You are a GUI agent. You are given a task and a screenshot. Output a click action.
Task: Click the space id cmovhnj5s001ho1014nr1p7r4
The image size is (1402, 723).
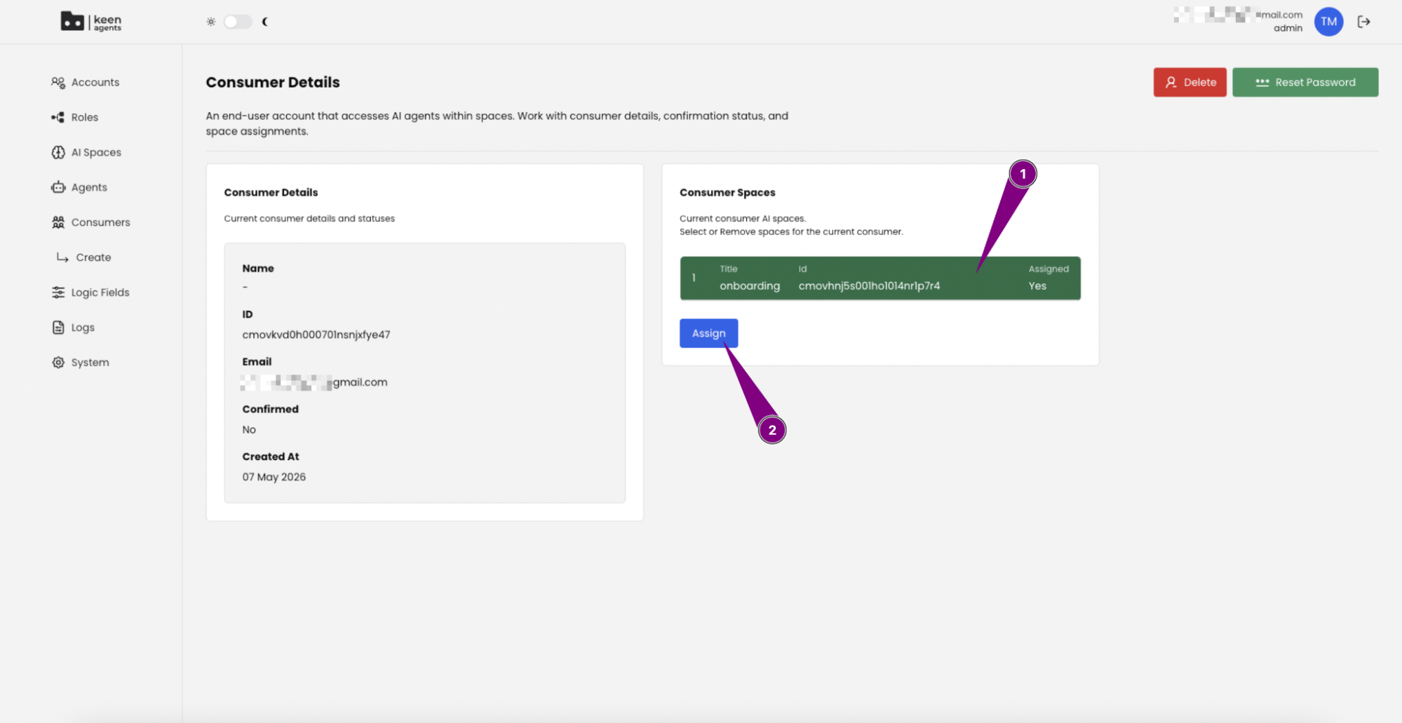[869, 285]
